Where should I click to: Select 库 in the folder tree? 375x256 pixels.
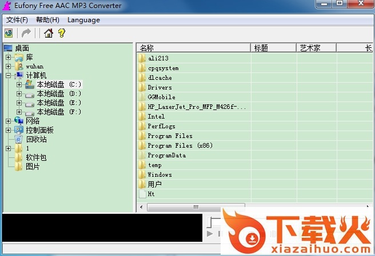click(29, 57)
